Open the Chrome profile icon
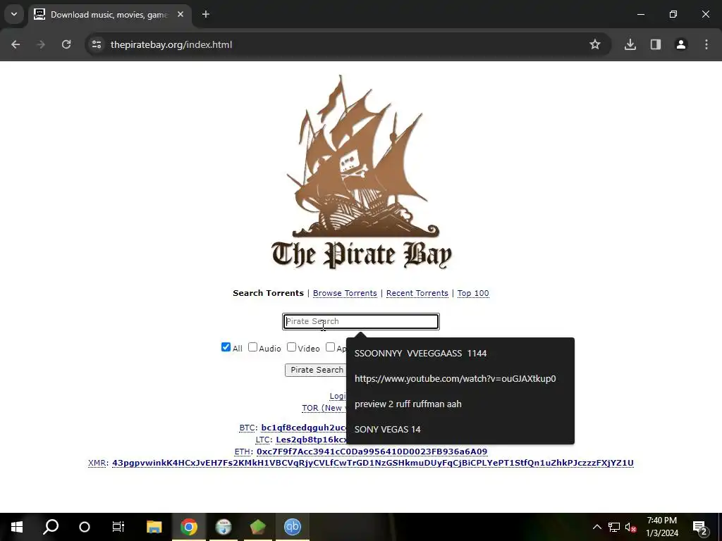Image resolution: width=722 pixels, height=541 pixels. pyautogui.click(x=681, y=44)
